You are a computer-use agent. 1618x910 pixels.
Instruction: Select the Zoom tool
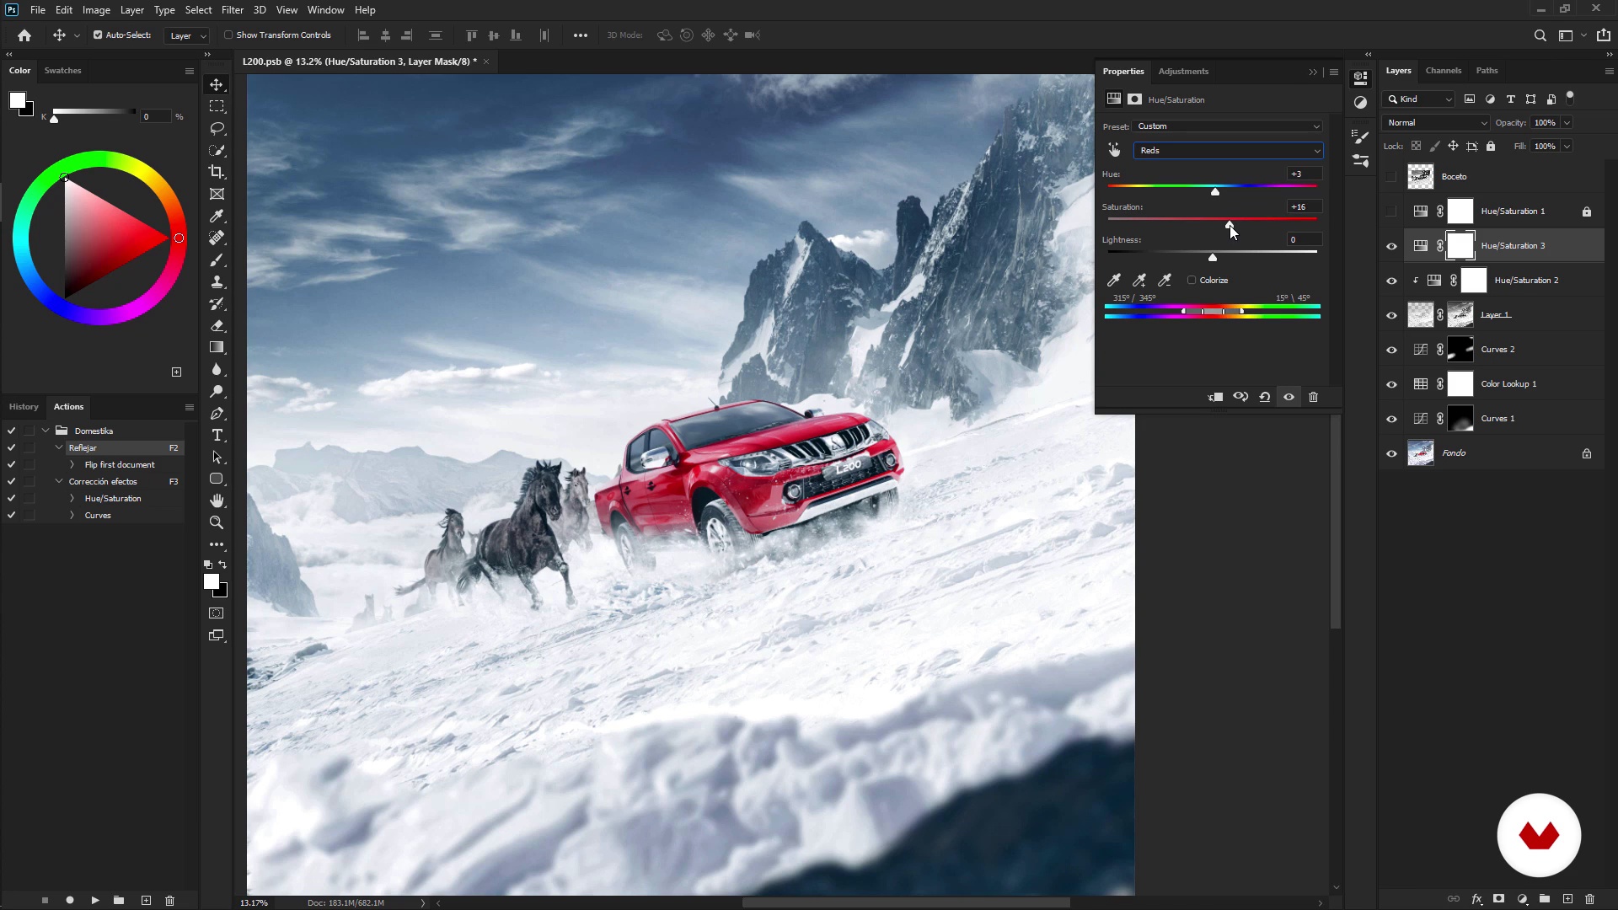[x=217, y=522]
